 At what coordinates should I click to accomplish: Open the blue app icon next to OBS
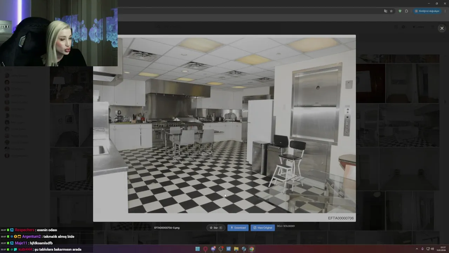(x=228, y=249)
